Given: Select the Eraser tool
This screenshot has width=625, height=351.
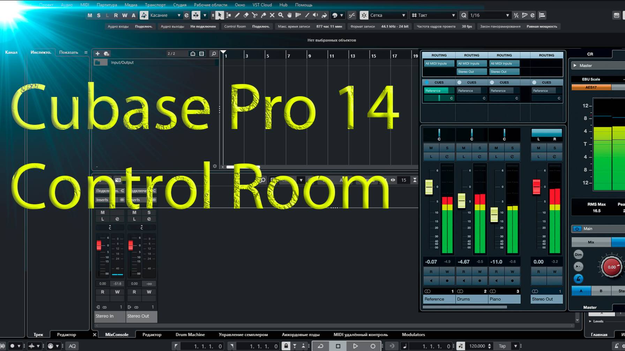Looking at the screenshot, I should [246, 15].
